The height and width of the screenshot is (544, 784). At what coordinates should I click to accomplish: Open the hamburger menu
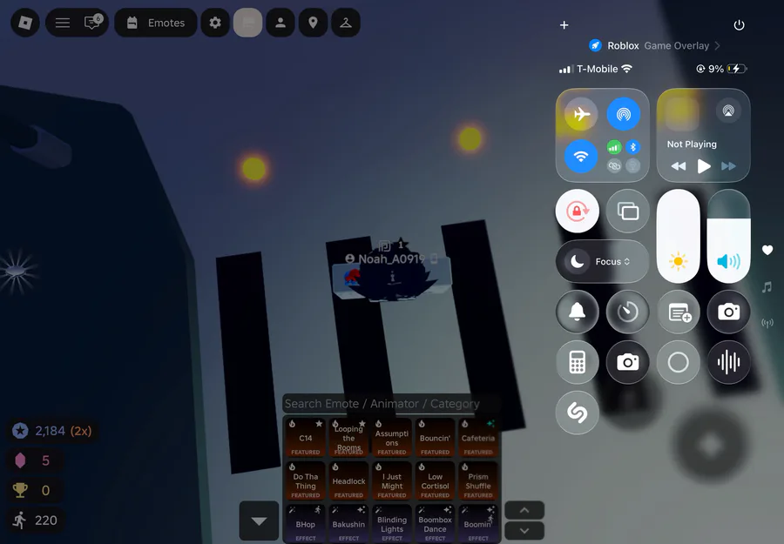[x=63, y=23]
